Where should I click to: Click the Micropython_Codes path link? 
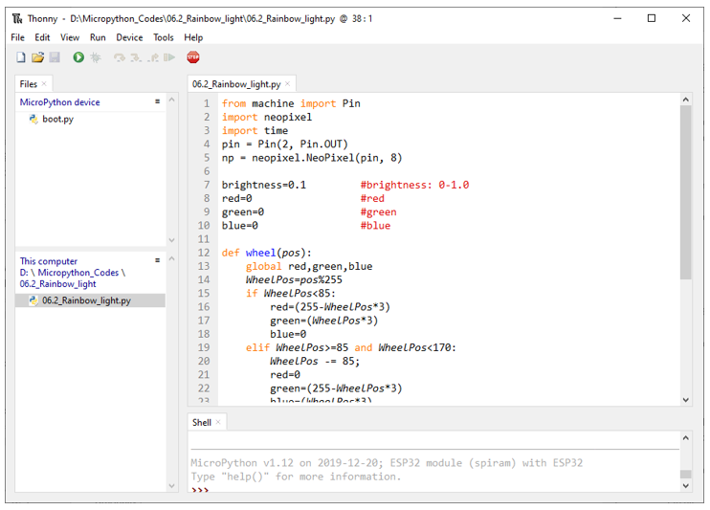[78, 273]
